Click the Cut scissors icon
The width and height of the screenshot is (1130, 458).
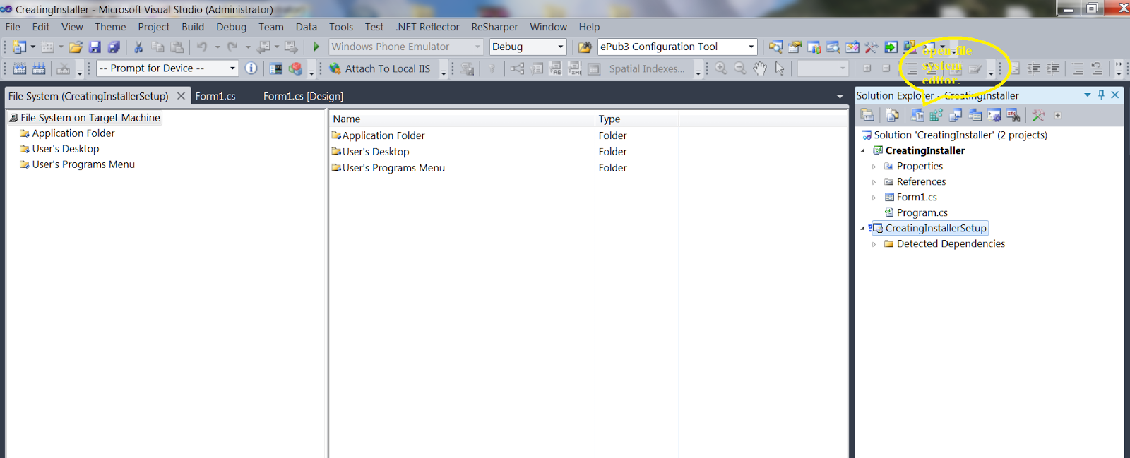pos(138,47)
